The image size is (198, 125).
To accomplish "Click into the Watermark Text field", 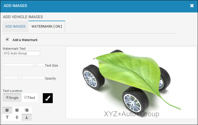I will [x=21, y=53].
